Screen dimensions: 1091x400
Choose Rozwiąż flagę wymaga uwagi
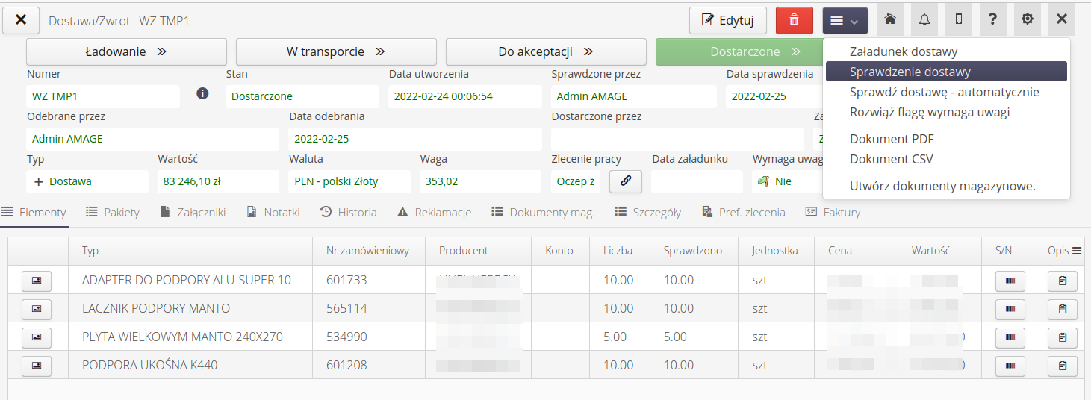tap(946, 112)
